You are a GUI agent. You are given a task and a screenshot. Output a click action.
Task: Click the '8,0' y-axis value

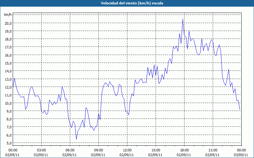point(9,119)
